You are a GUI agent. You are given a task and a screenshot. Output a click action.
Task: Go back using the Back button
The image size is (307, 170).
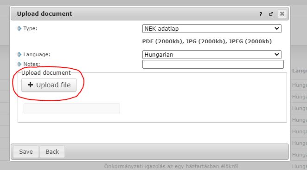click(x=52, y=151)
